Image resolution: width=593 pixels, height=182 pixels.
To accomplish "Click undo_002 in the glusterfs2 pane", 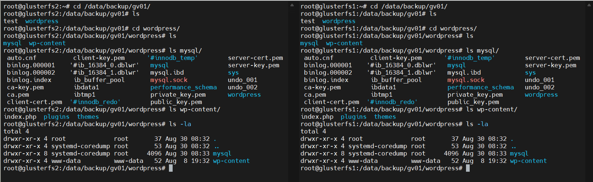I will tap(242, 87).
